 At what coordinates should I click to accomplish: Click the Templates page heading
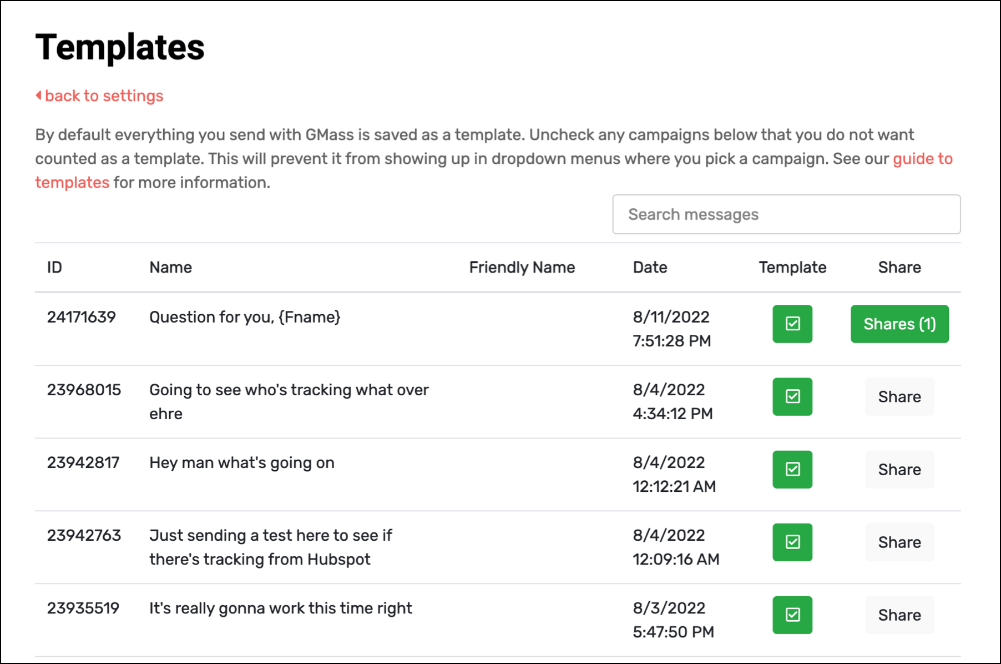pyautogui.click(x=120, y=47)
